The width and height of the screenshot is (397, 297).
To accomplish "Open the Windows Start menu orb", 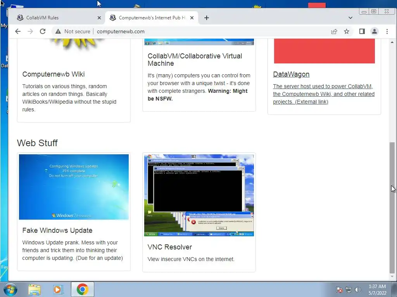I will (x=10, y=289).
